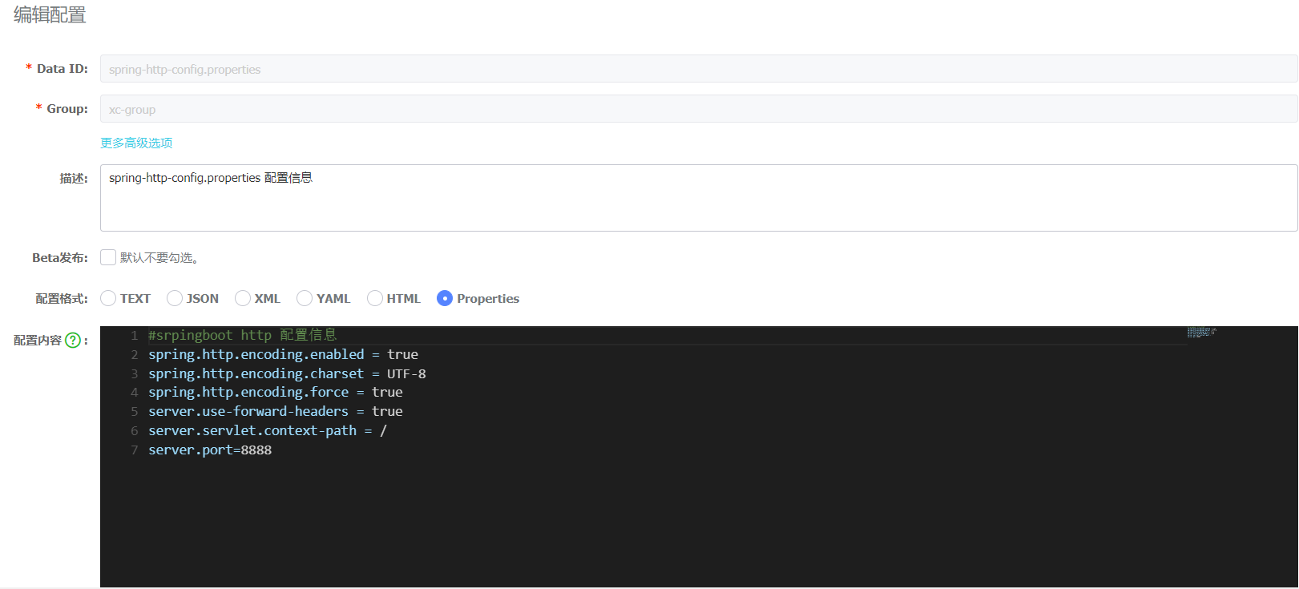Select the TEXT format radio button

click(108, 298)
